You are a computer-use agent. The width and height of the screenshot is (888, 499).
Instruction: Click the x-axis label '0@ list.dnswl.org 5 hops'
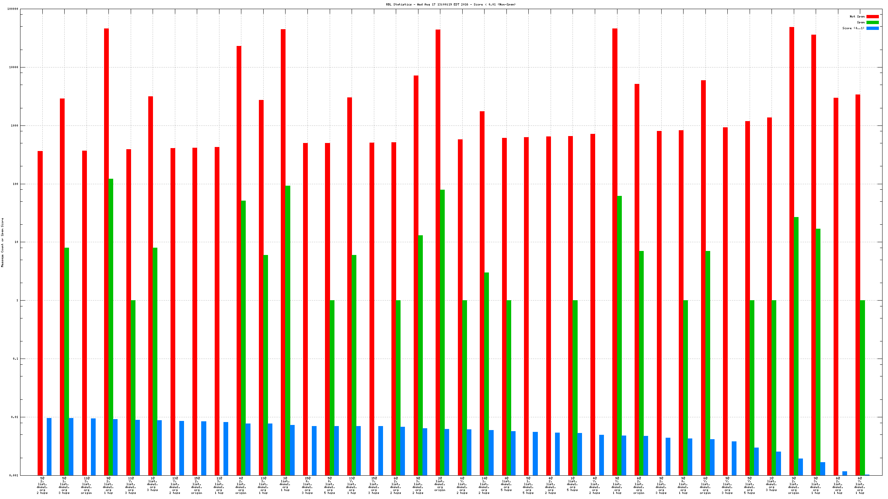(x=506, y=484)
